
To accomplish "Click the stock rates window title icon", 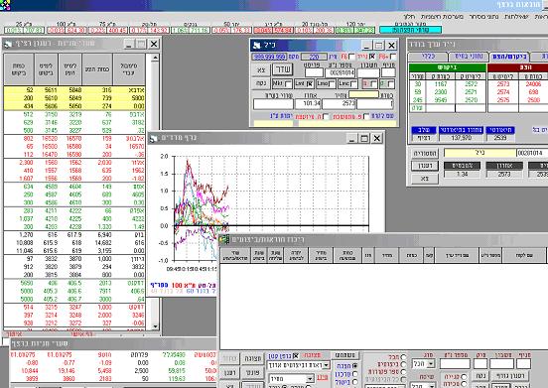I will tap(8, 45).
